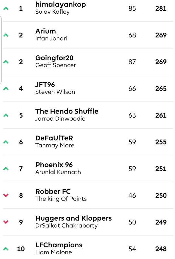Click the green rise arrow next to Goingfor20
Image resolution: width=175 pixels, height=259 pixels.
coord(6,62)
